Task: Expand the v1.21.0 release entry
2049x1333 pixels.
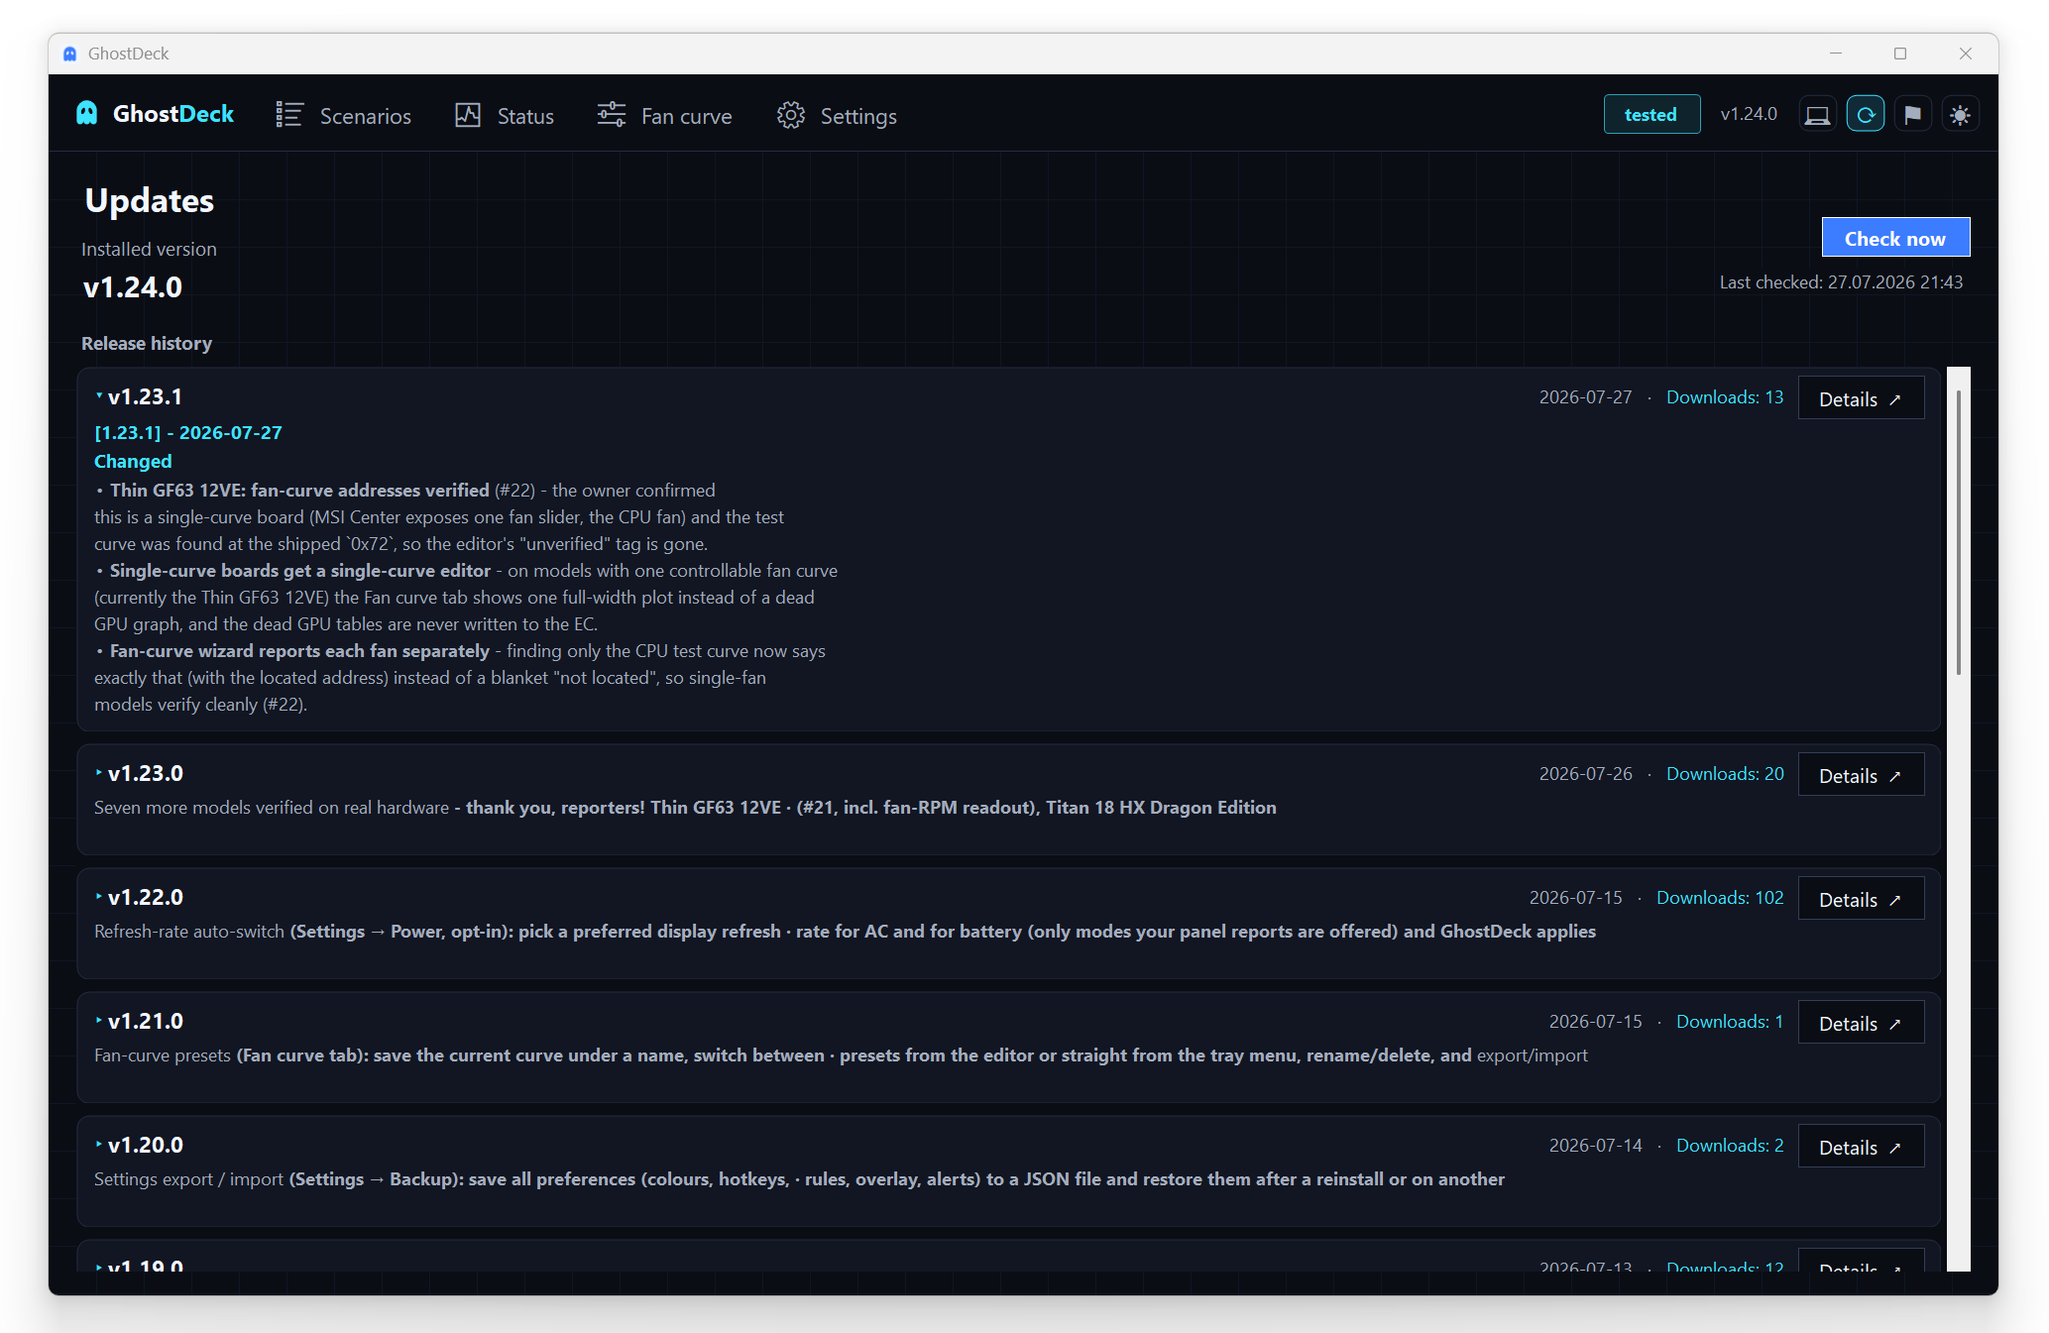Action: [99, 1021]
